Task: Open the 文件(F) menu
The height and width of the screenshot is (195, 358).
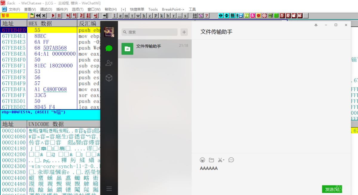Action: pyautogui.click(x=14, y=9)
